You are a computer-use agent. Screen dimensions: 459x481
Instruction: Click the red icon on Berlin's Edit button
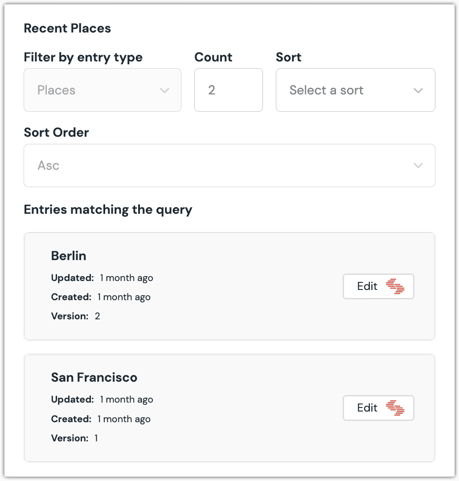(395, 286)
